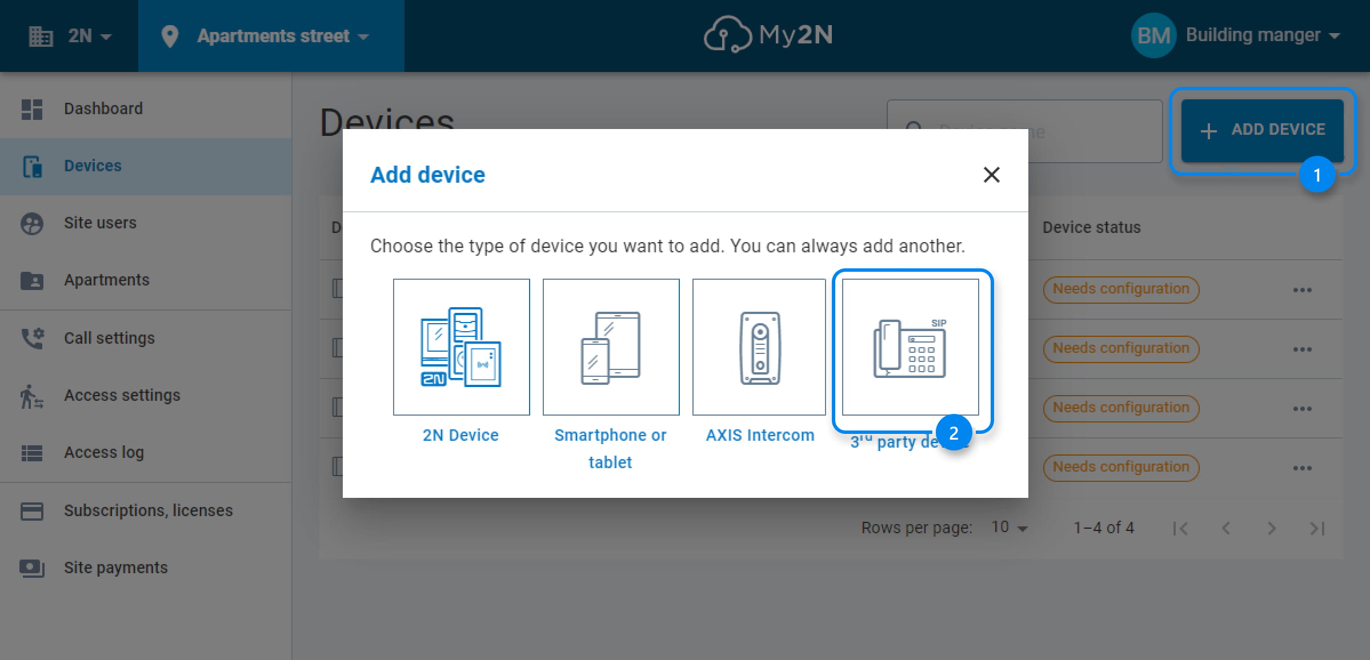The height and width of the screenshot is (660, 1370).
Task: Click fourth row Needs configuration badge
Action: (x=1121, y=468)
